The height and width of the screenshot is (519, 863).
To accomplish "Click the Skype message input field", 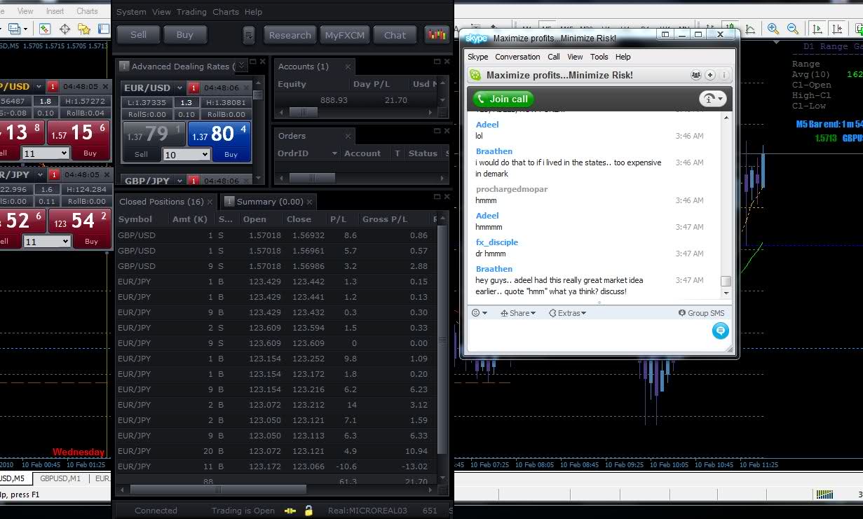I will [589, 336].
